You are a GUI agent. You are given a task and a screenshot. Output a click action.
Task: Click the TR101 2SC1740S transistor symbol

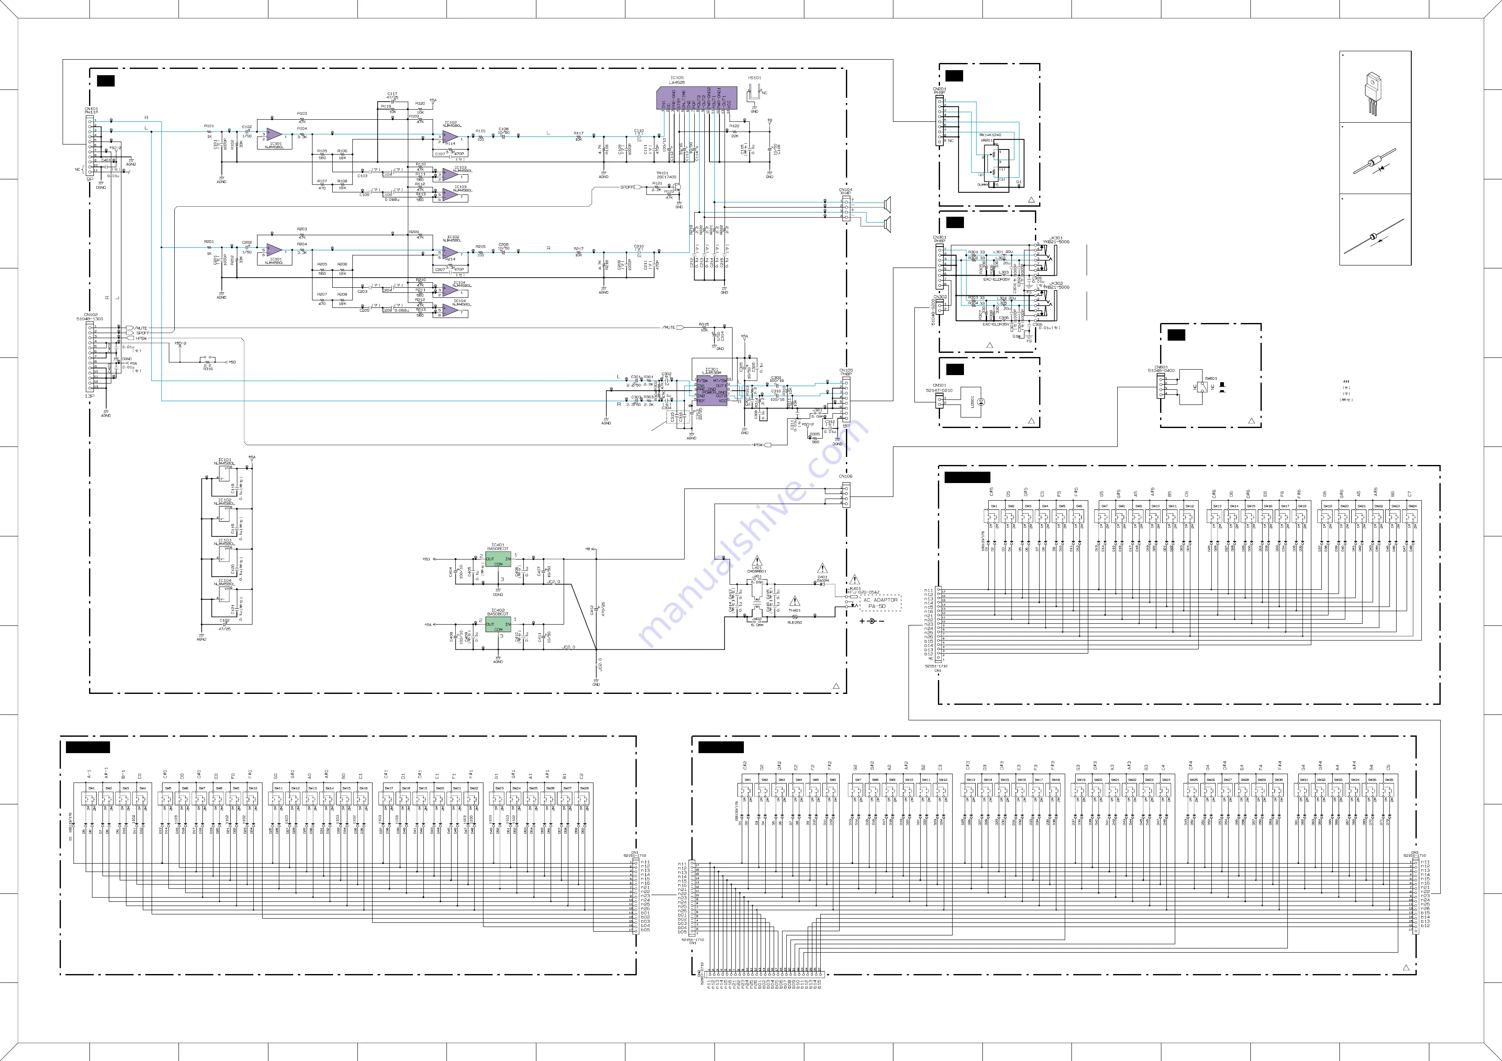pos(678,188)
